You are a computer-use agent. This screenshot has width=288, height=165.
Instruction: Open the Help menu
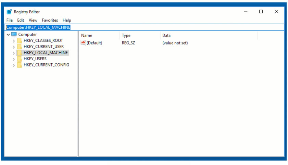(67, 20)
